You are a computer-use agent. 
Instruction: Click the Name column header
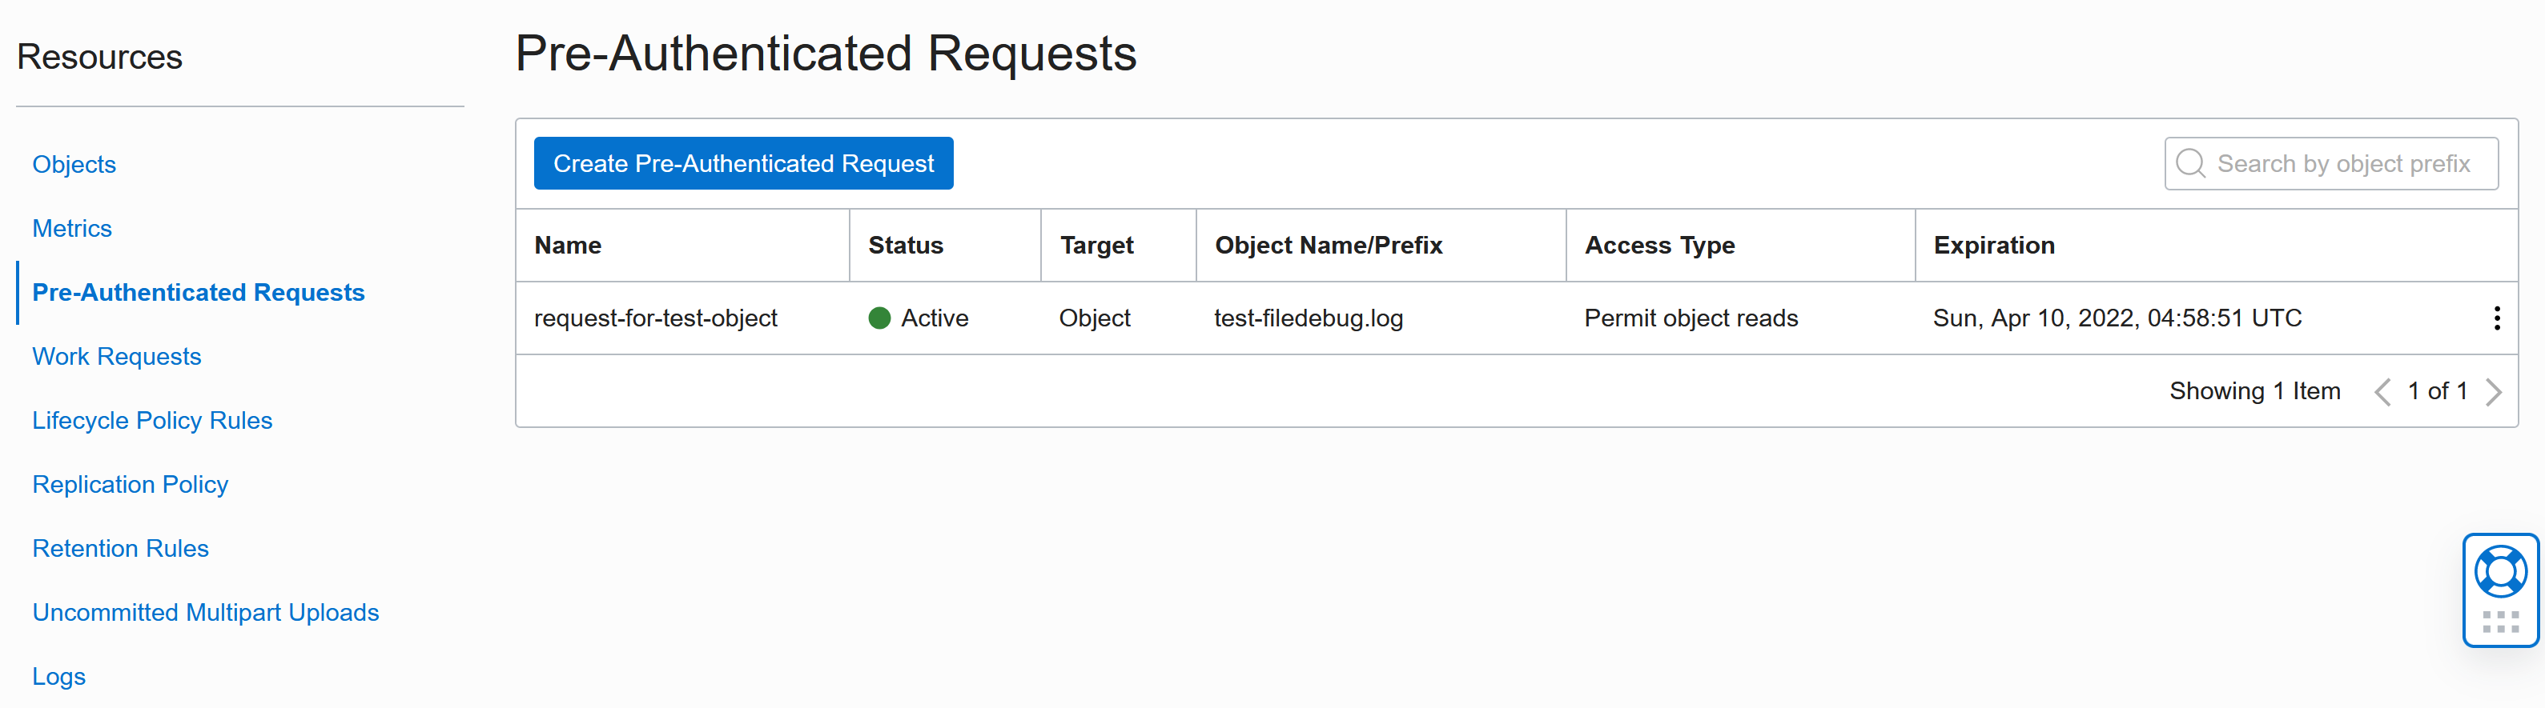[568, 245]
